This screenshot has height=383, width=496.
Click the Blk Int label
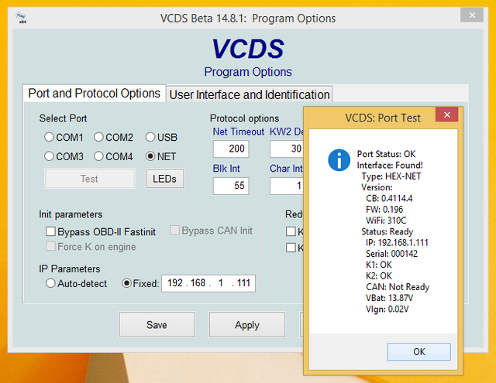click(226, 169)
